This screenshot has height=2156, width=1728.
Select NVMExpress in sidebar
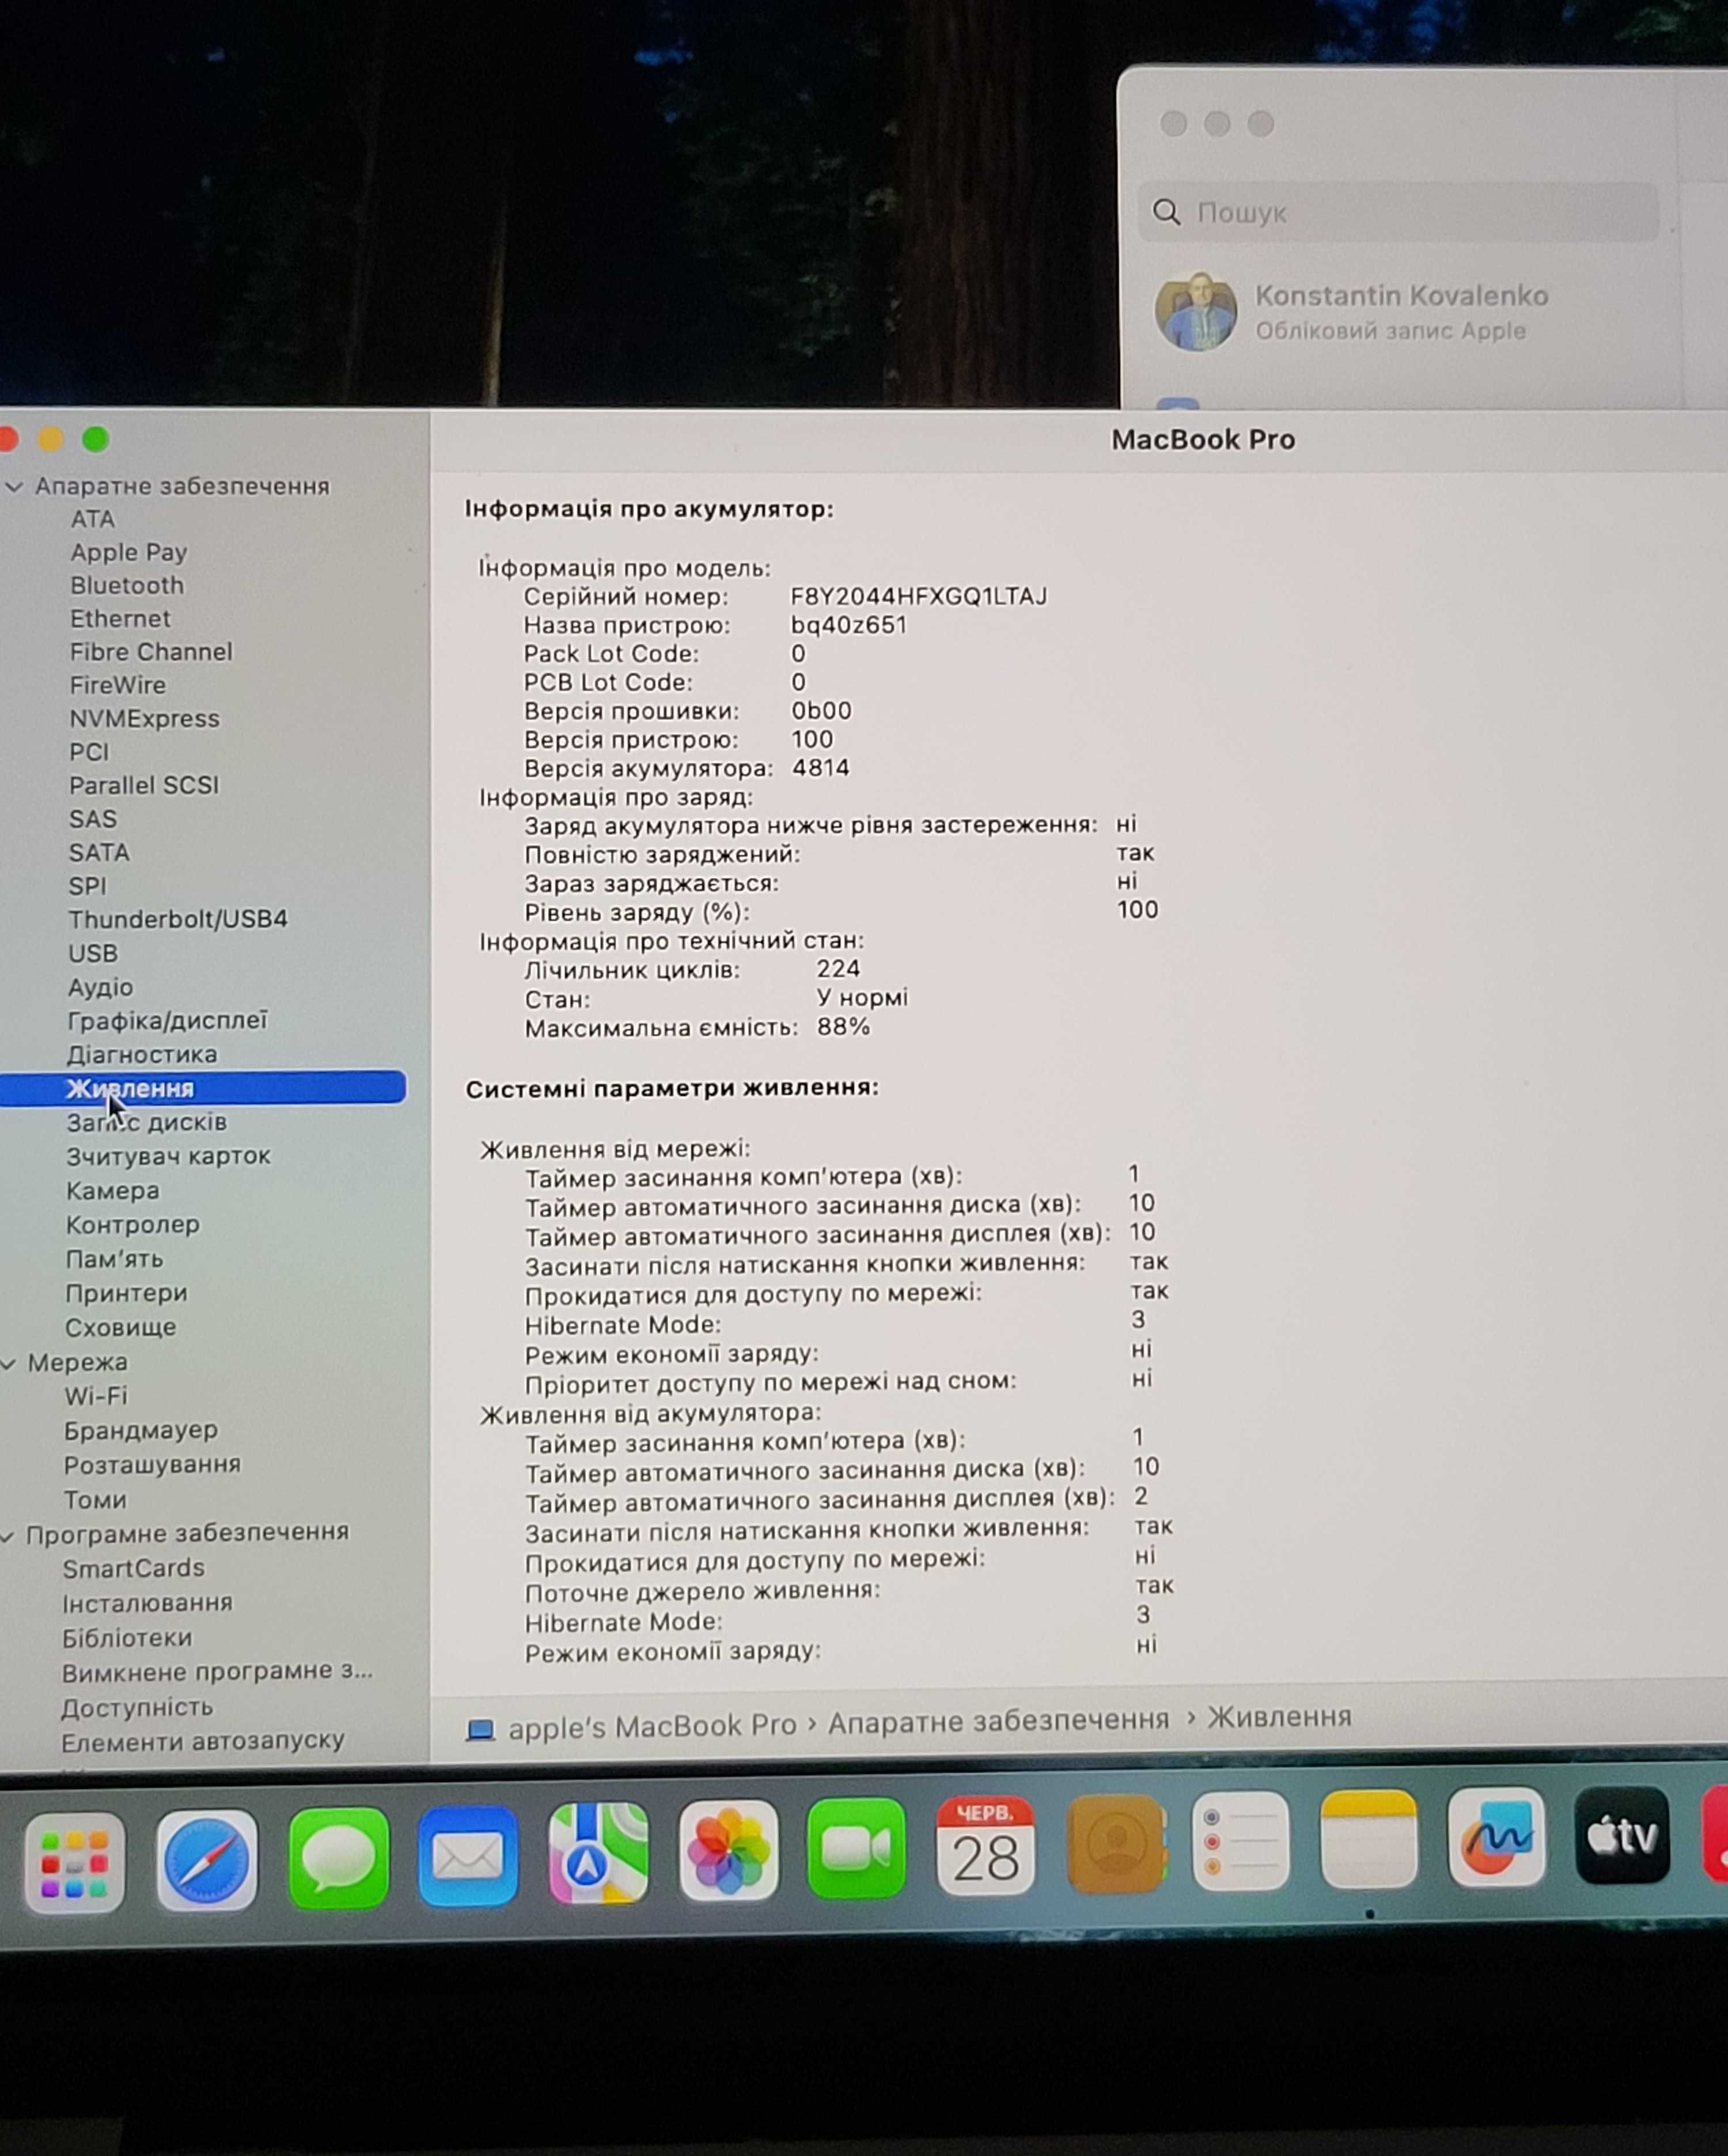coord(144,718)
